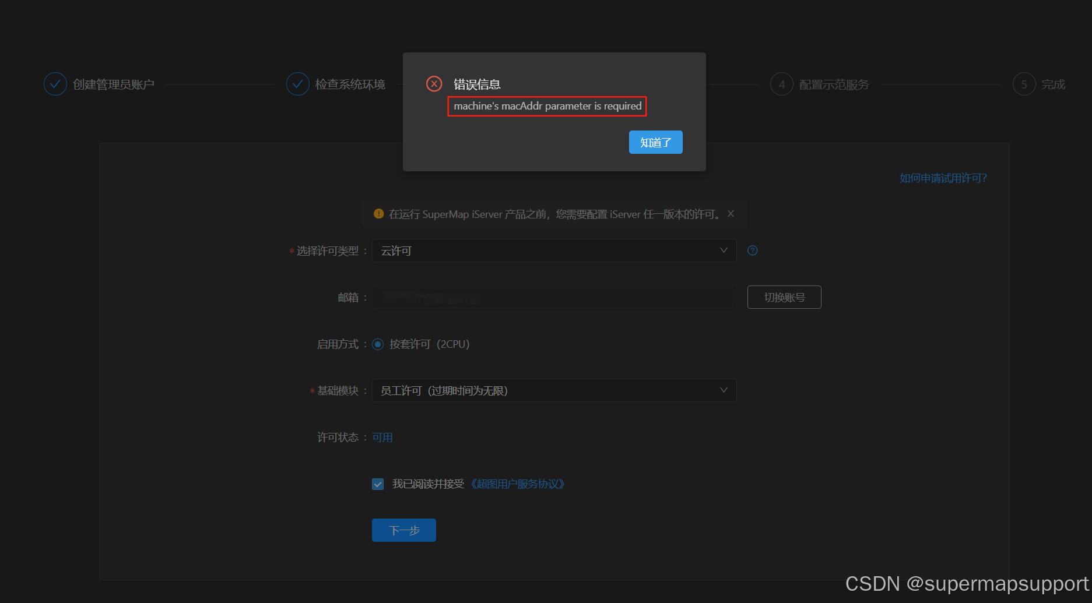Click the red error X icon
Screen dimensions: 1092x603
pyautogui.click(x=434, y=84)
